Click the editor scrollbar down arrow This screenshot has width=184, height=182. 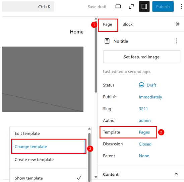[x=96, y=177]
